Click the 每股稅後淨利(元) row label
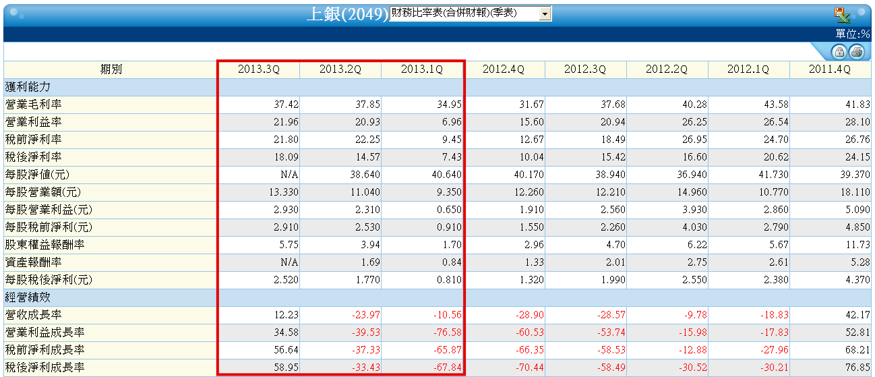Viewport: 875px width, 377px height. pos(49,280)
